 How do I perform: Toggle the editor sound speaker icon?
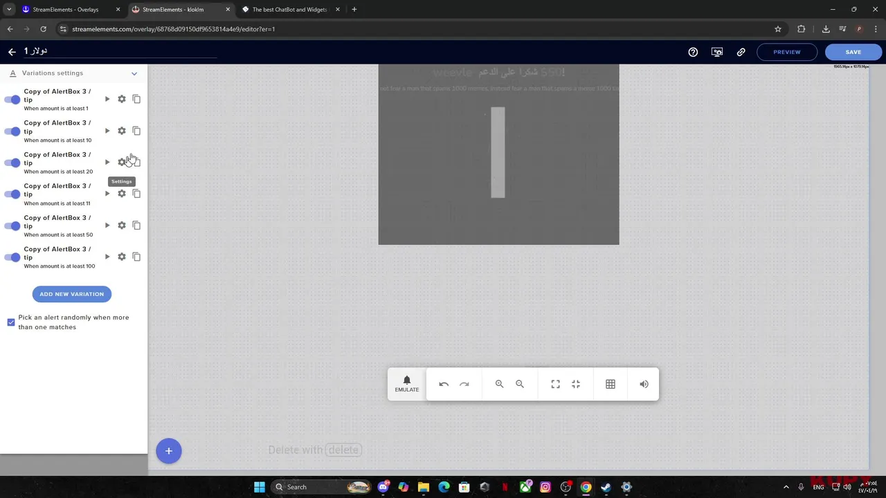click(644, 384)
